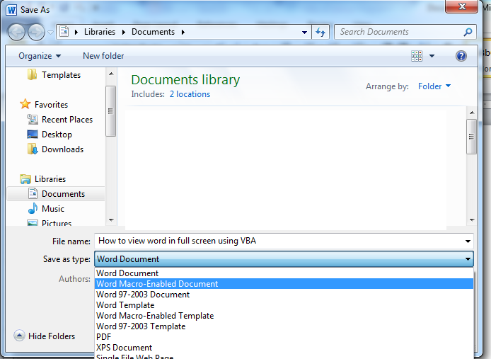Select Libraries in the address breadcrumb
This screenshot has width=491, height=359.
click(100, 32)
